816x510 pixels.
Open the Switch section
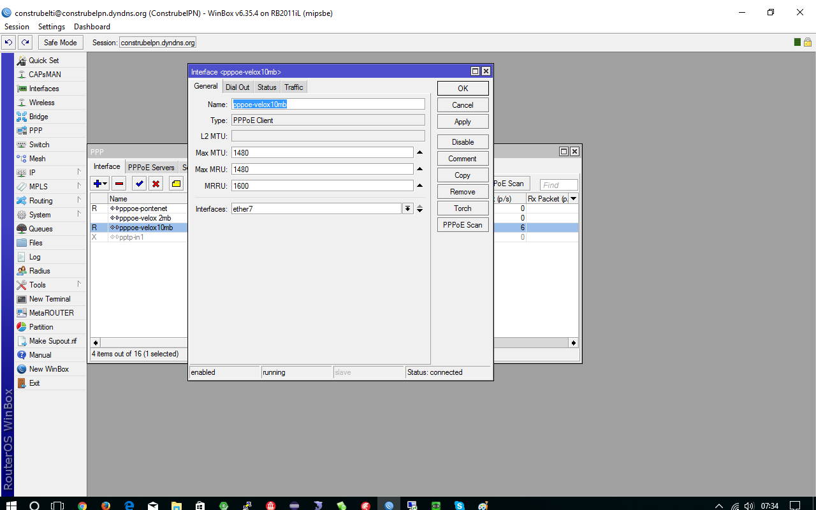(x=39, y=145)
